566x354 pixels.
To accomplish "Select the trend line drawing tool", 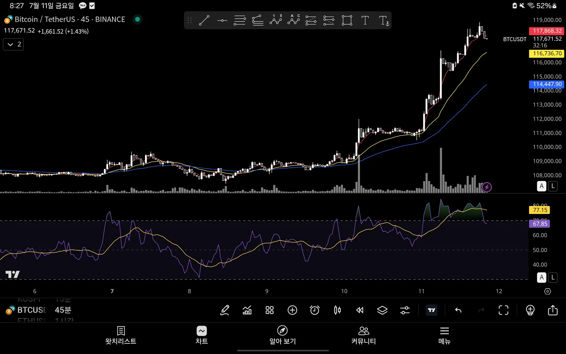I will coord(204,20).
